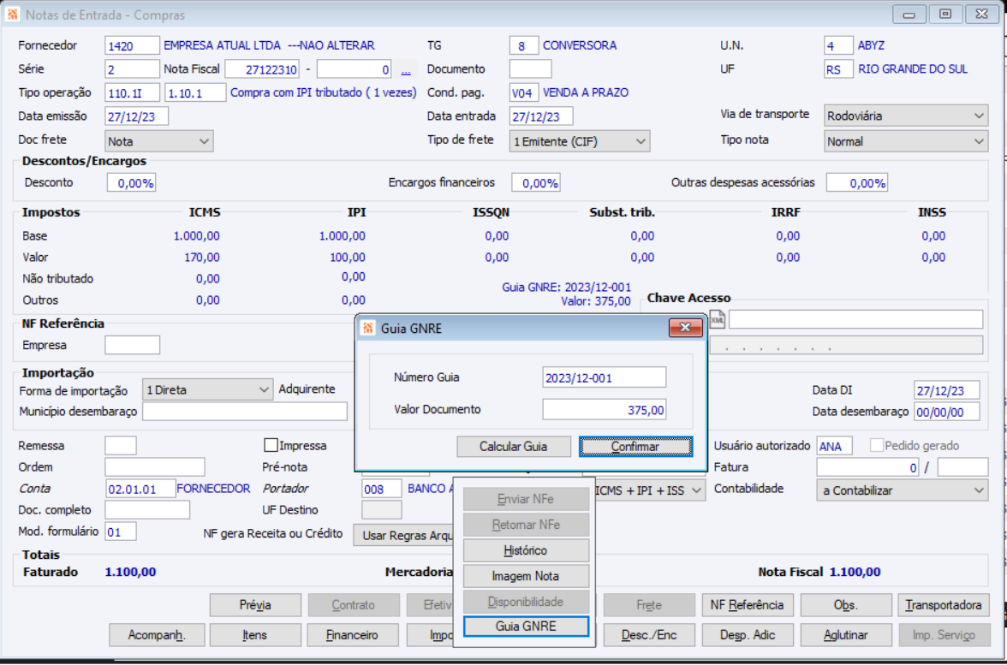Viewport: 1007px width, 665px height.
Task: Click the TG code field
Action: 524,45
